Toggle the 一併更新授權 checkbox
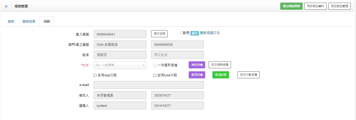The image size is (356, 120). click(x=155, y=65)
